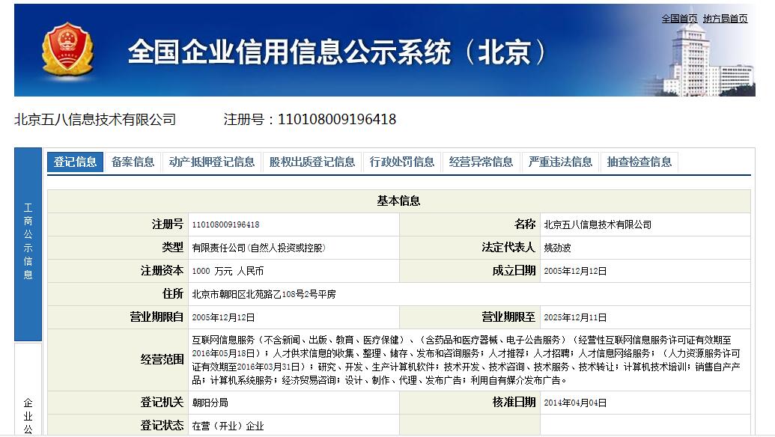This screenshot has width=775, height=437.
Task: Select the 登记信息 tab
Action: (x=75, y=162)
